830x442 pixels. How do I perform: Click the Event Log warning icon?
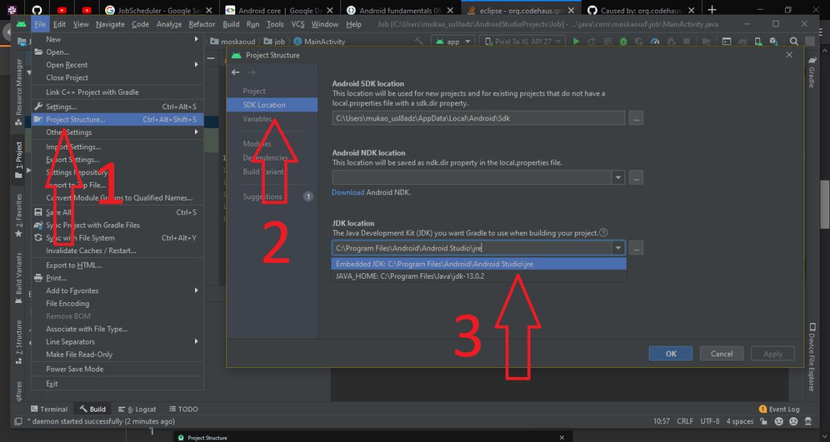coord(763,409)
